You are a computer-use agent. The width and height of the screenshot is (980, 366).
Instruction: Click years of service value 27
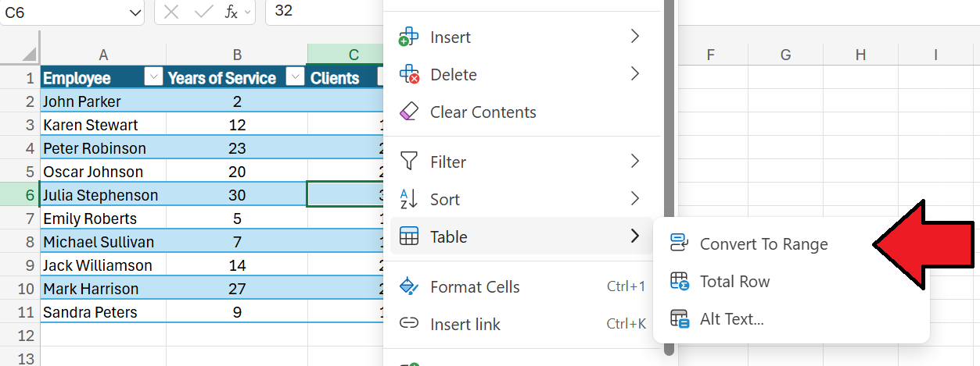point(237,289)
